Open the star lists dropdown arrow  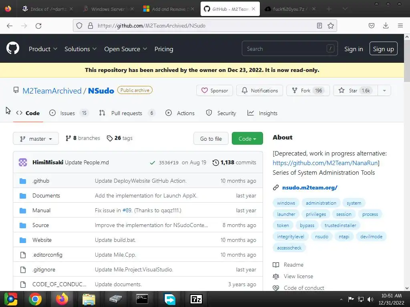tap(384, 91)
